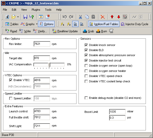This screenshot has height=138, width=153.
Task: Click the Save floppy disk icon
Action: 25,17
